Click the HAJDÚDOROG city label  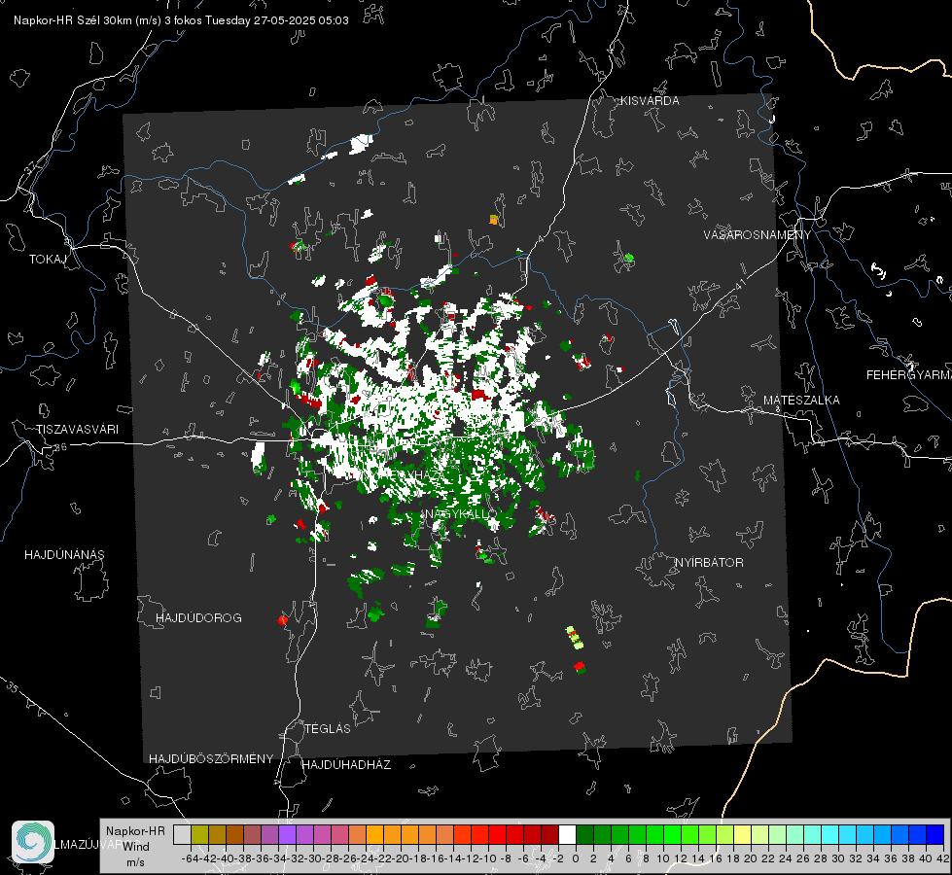click(x=198, y=618)
